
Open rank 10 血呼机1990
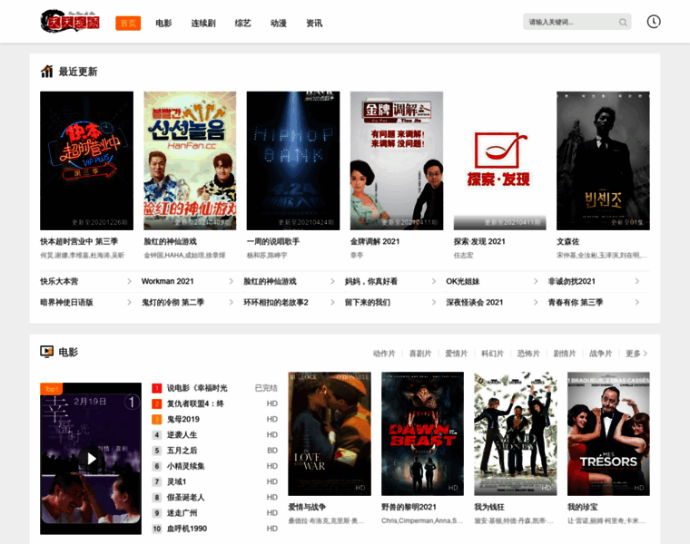(187, 529)
